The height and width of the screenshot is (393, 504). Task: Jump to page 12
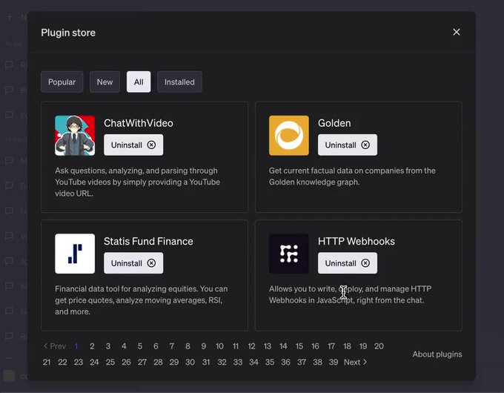(x=251, y=346)
